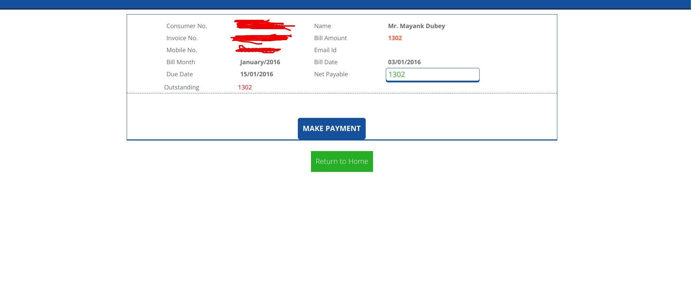Click the Bill Amount label
This screenshot has width=692, height=304.
[330, 38]
